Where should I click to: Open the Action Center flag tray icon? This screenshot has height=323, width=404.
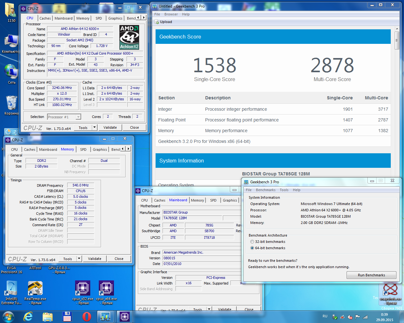[x=358, y=317]
